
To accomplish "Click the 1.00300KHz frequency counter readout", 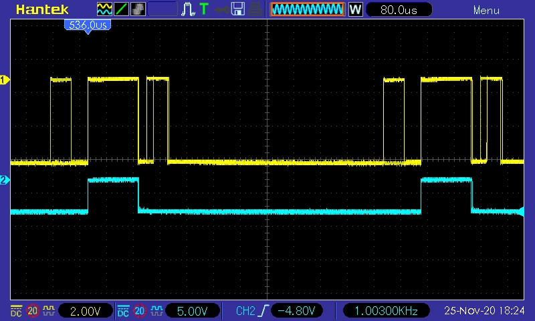I will point(386,311).
